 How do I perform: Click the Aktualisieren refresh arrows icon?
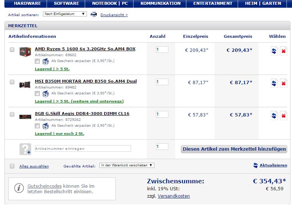pyautogui.click(x=255, y=165)
